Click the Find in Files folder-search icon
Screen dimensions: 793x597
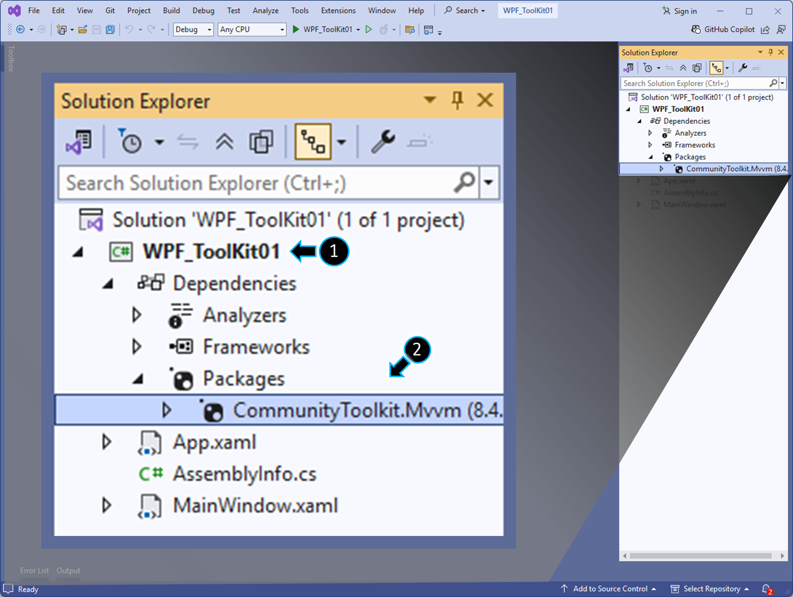pos(409,30)
